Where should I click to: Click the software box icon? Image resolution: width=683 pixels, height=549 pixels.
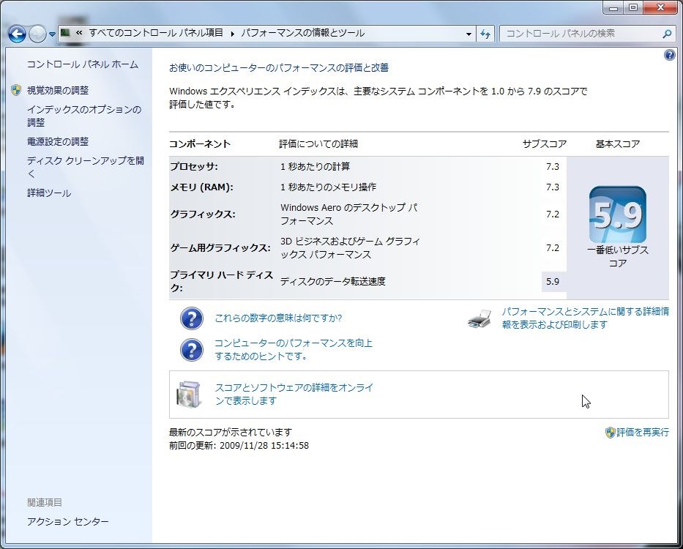[190, 394]
